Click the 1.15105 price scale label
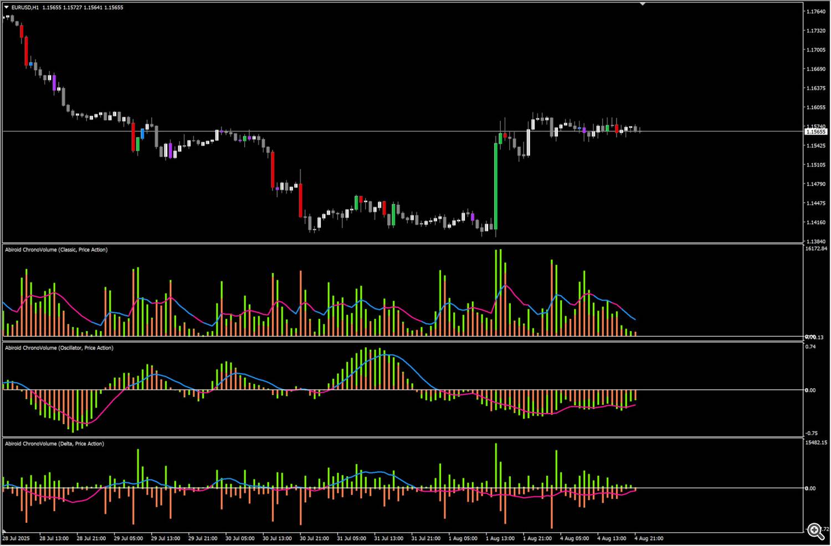831x546 pixels. pos(815,165)
